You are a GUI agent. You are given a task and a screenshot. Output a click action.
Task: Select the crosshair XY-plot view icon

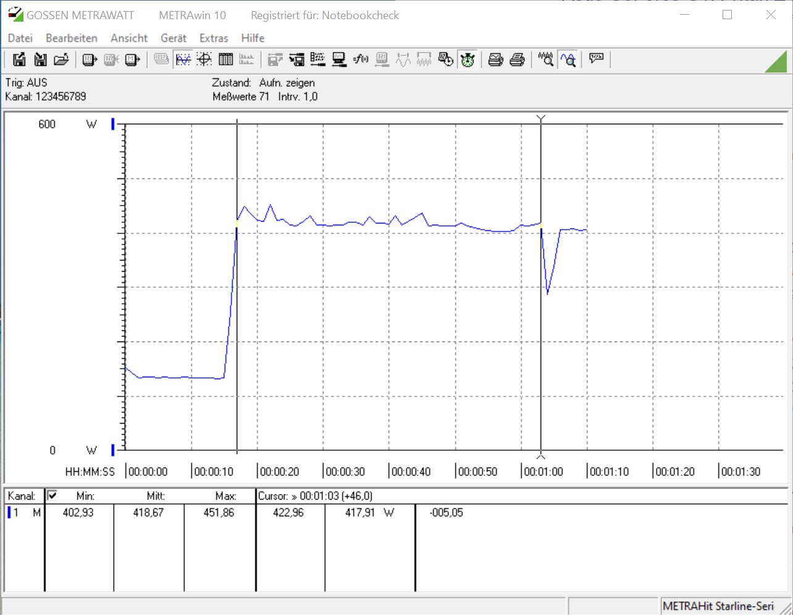pos(204,59)
